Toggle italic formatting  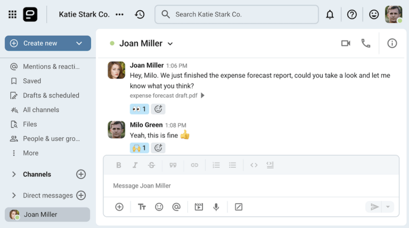tap(135, 165)
